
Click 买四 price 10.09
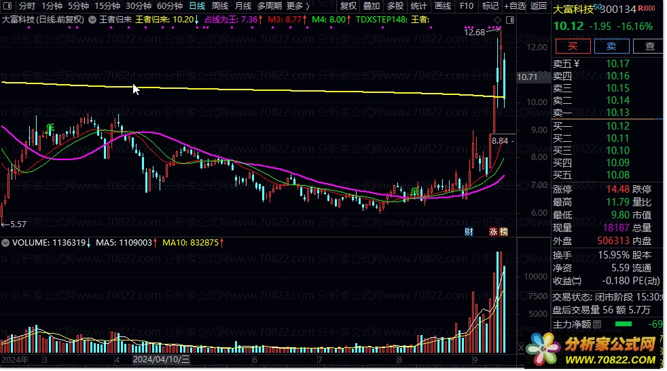[x=617, y=163]
